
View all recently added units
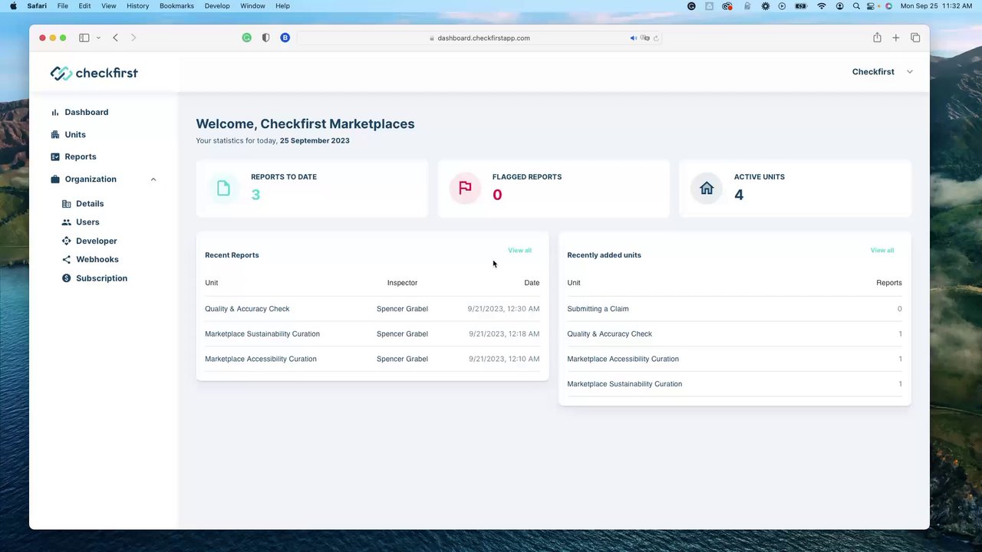coord(882,251)
